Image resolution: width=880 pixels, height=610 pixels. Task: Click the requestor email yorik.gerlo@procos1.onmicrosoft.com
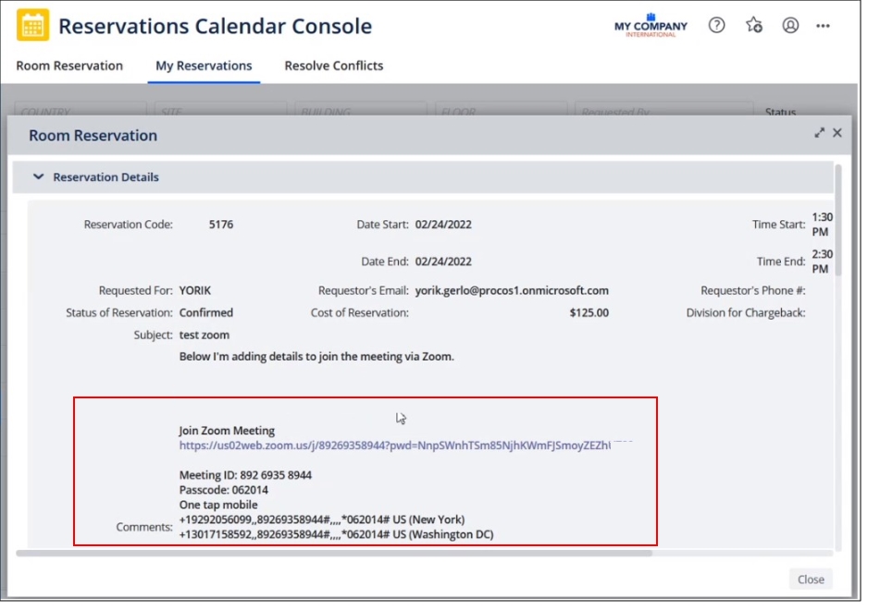[512, 290]
